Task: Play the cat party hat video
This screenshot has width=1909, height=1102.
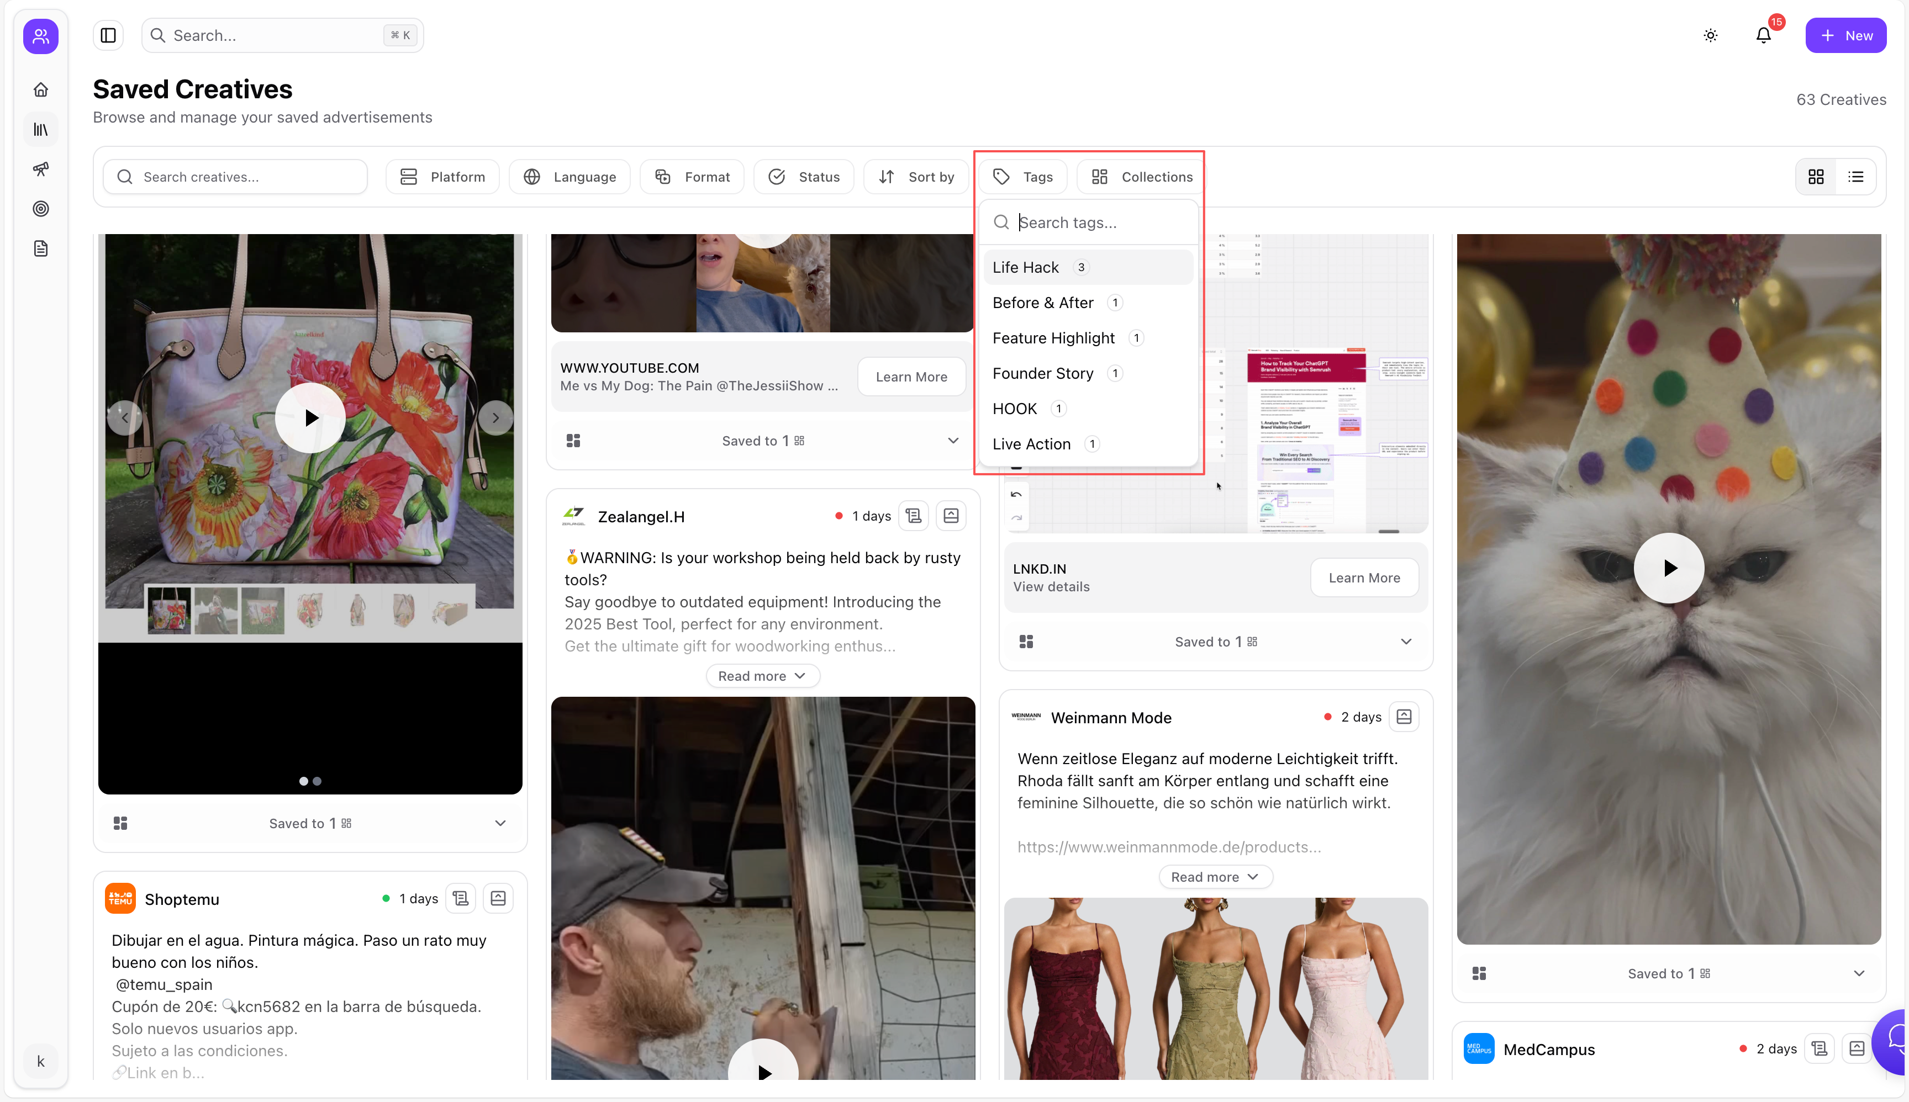Action: click(1669, 568)
